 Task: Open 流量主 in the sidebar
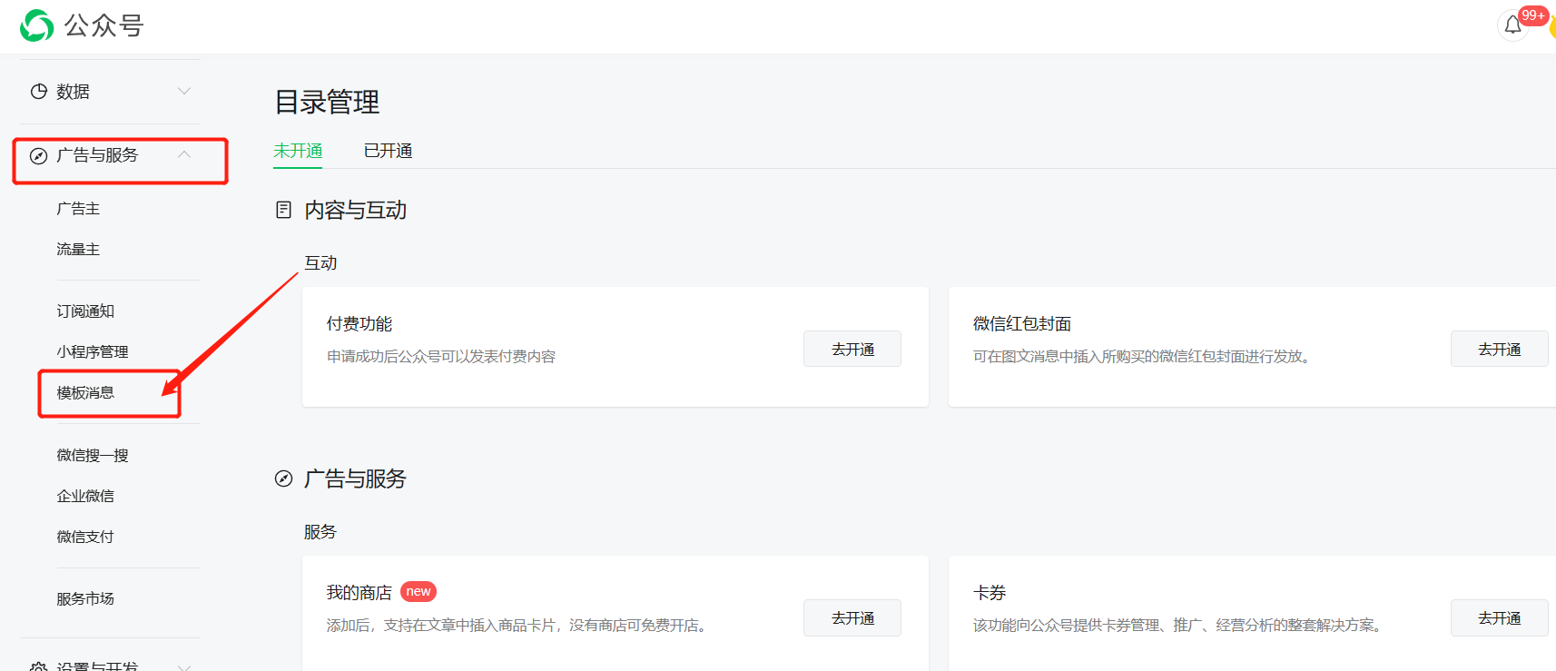point(78,250)
